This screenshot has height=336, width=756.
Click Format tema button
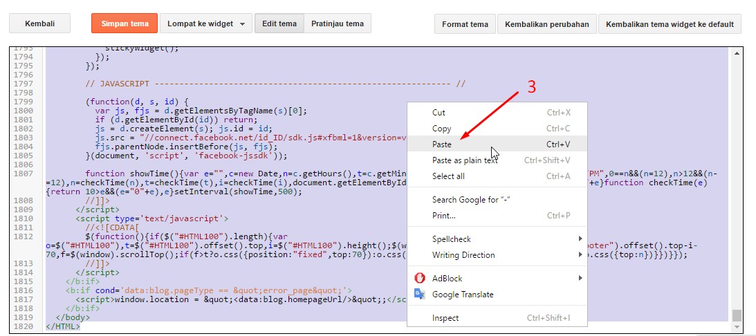465,24
